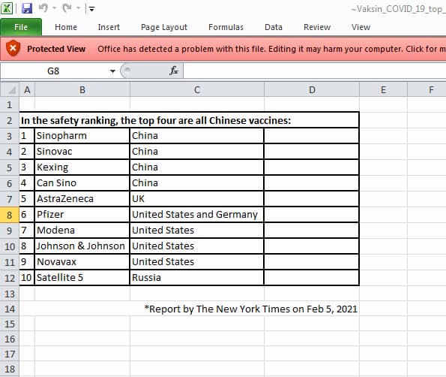Expand the Name Box dropdown arrow
The width and height of the screenshot is (446, 377).
112,71
